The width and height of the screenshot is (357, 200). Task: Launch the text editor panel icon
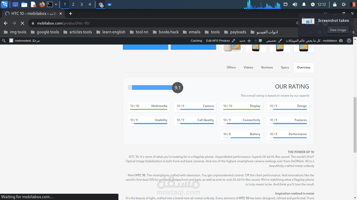pyautogui.click(x=33, y=4)
